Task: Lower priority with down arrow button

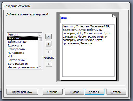Action: point(49,64)
